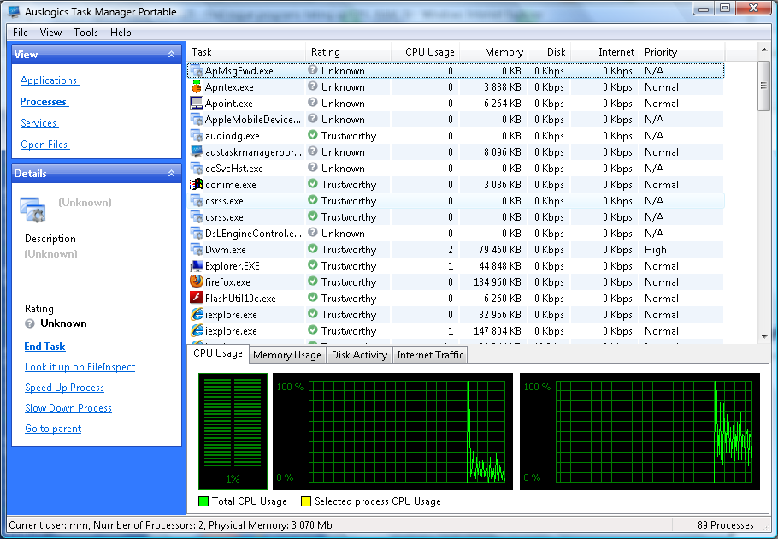Click the Apoint.exe monitor icon
The height and width of the screenshot is (539, 778).
[x=197, y=104]
